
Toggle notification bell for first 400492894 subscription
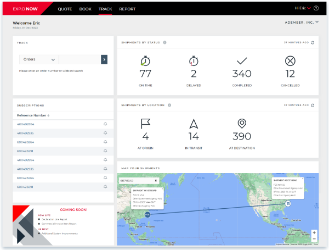[105, 124]
